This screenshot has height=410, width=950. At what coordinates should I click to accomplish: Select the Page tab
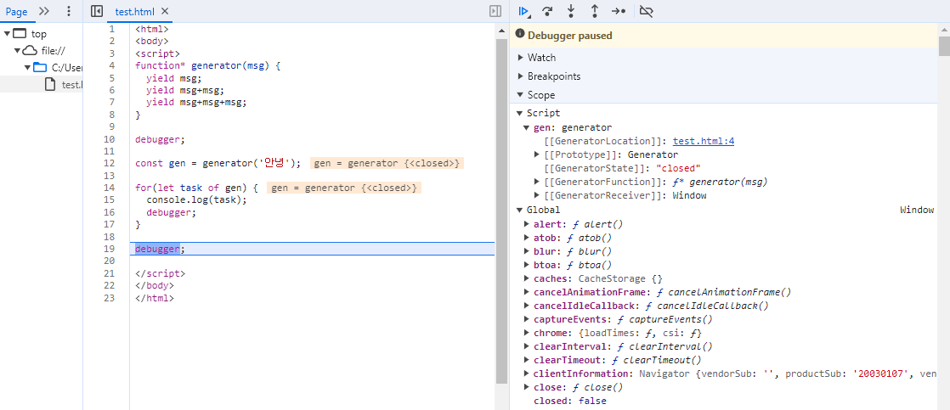pos(16,11)
